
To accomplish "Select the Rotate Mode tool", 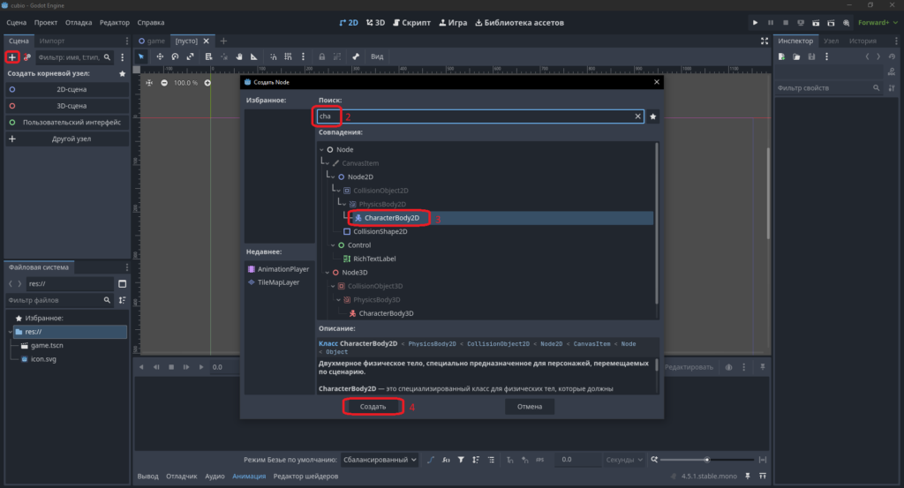I will coord(175,56).
